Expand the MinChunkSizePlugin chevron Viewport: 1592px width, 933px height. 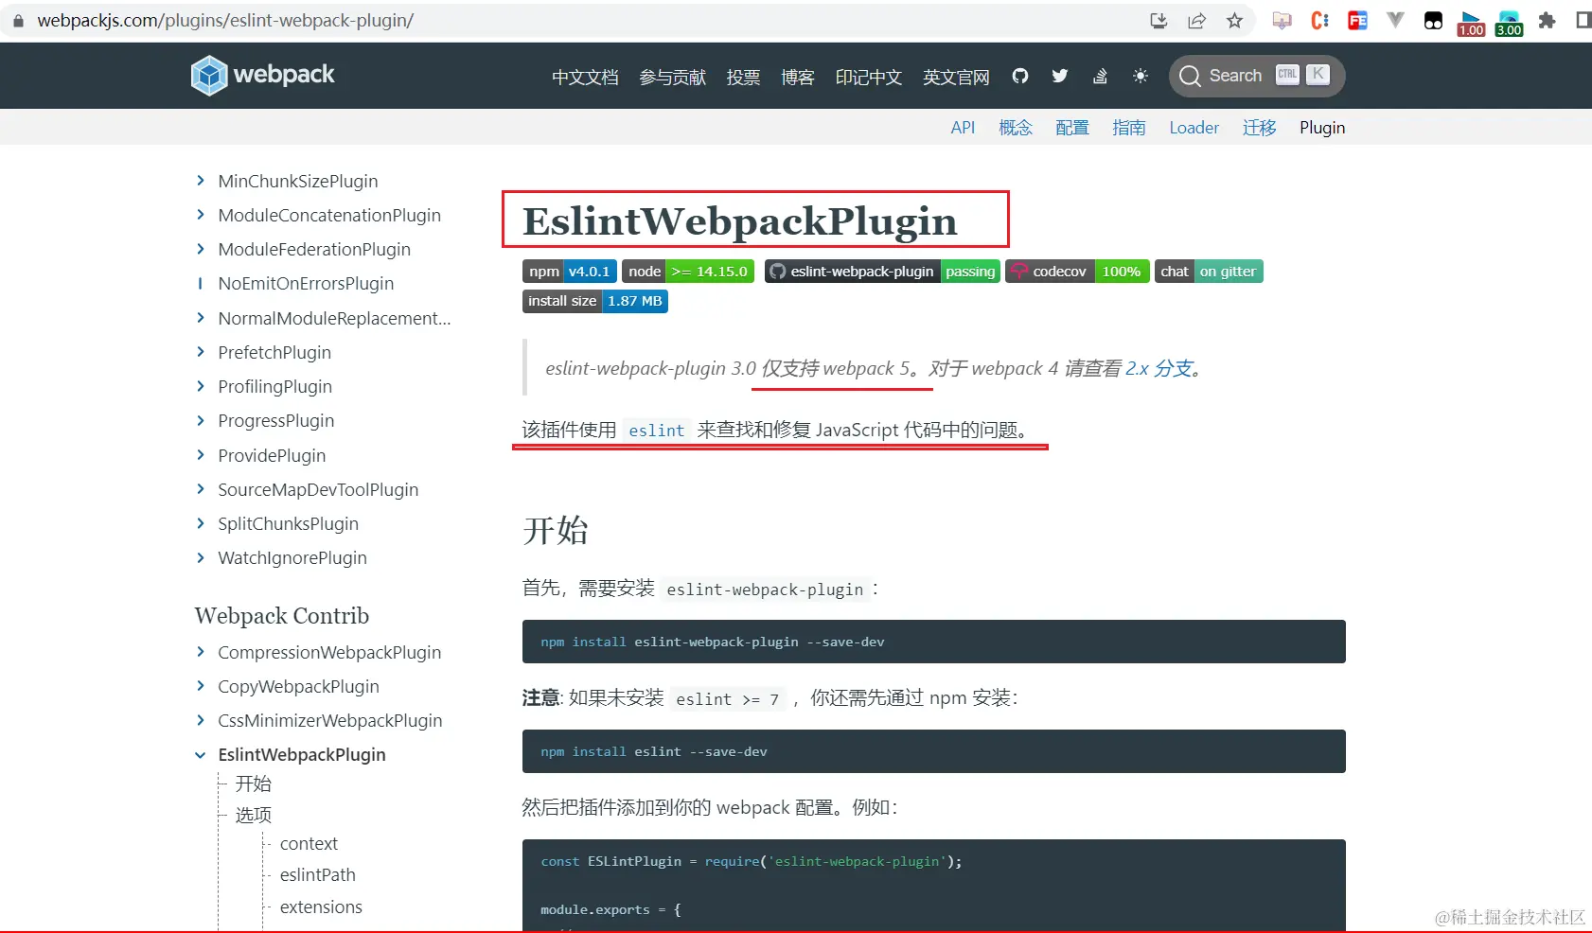tap(200, 180)
